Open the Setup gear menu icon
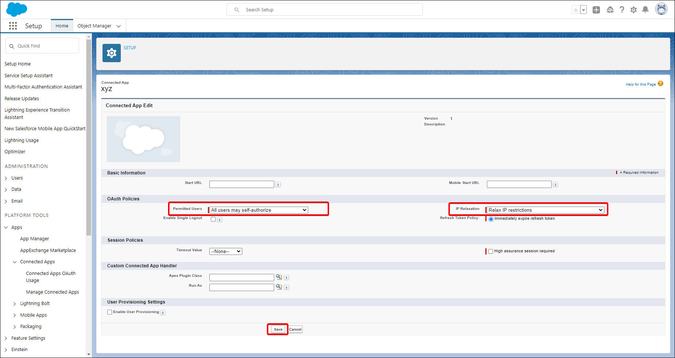 (634, 10)
